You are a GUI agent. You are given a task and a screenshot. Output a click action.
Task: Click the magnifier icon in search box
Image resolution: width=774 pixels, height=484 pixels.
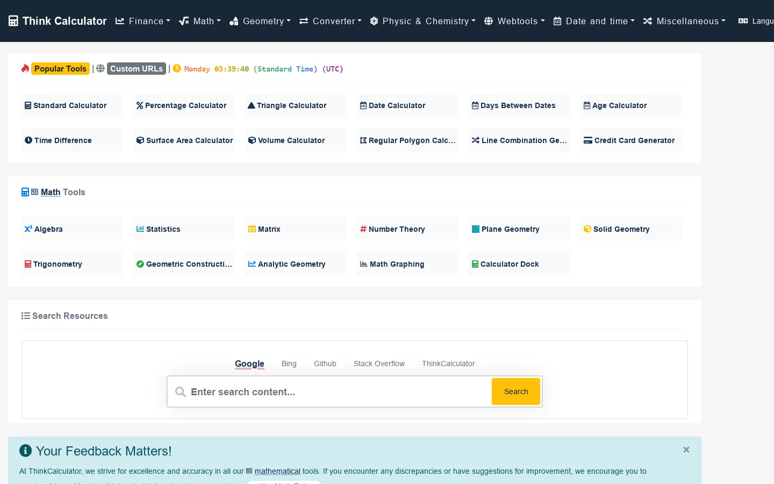(181, 392)
